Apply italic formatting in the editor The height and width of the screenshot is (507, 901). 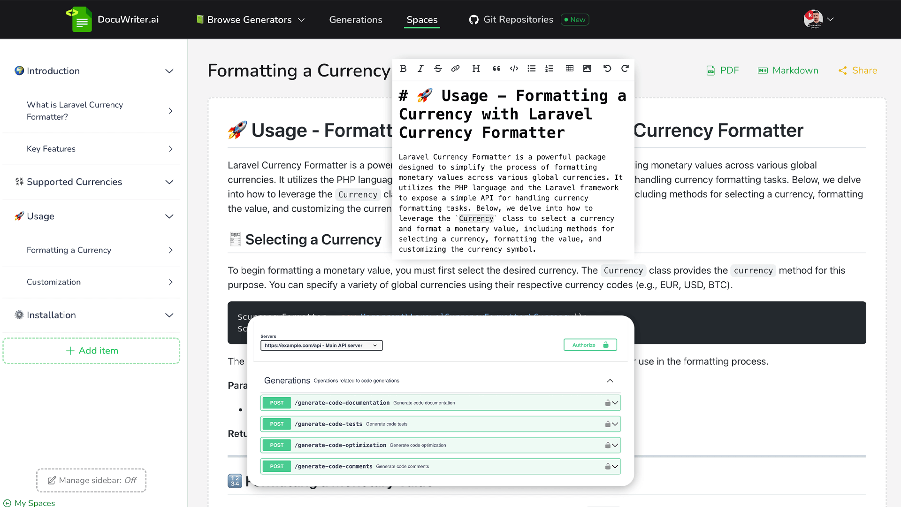420,69
